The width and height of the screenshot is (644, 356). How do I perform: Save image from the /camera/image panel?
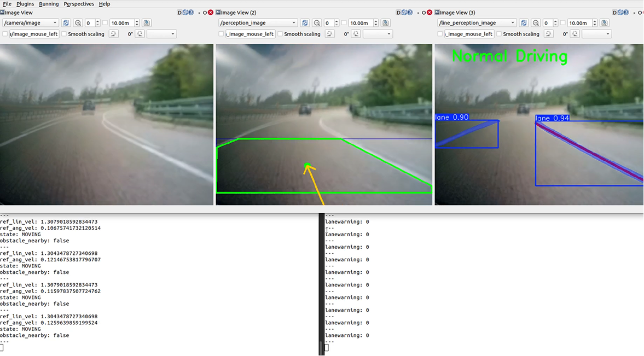[x=147, y=23]
